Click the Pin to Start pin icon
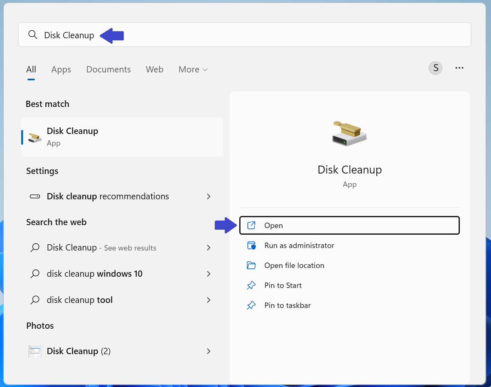Image resolution: width=491 pixels, height=387 pixels. pos(251,285)
